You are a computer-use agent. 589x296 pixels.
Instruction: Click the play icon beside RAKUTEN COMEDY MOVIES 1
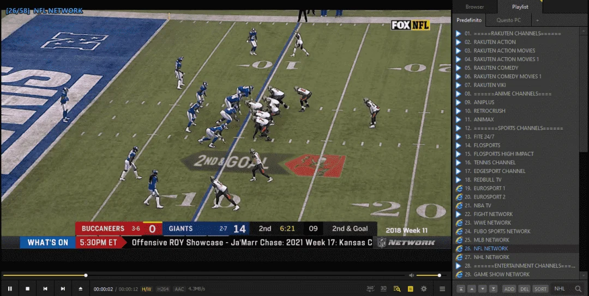click(x=459, y=76)
